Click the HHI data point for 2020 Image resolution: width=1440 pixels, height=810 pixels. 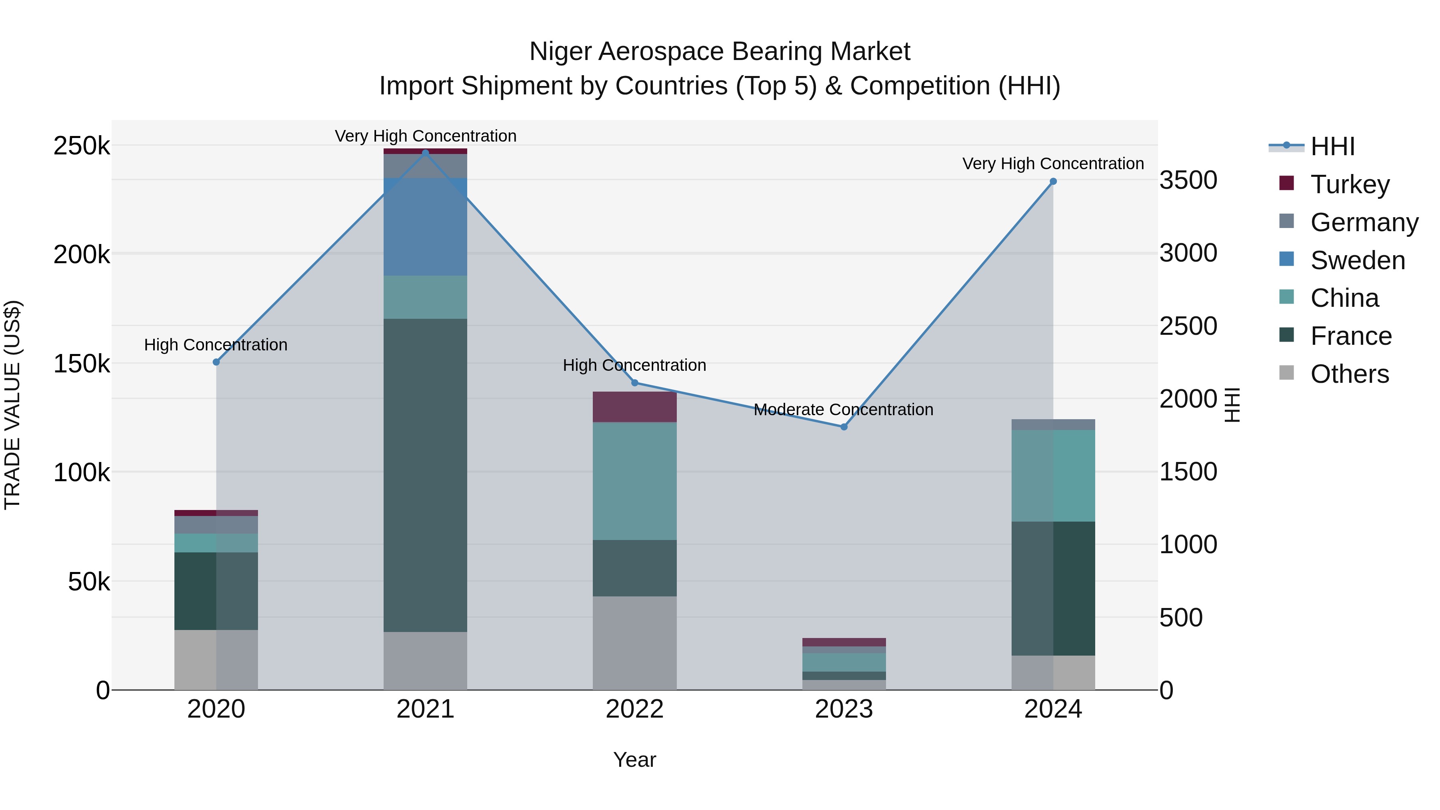(x=216, y=362)
